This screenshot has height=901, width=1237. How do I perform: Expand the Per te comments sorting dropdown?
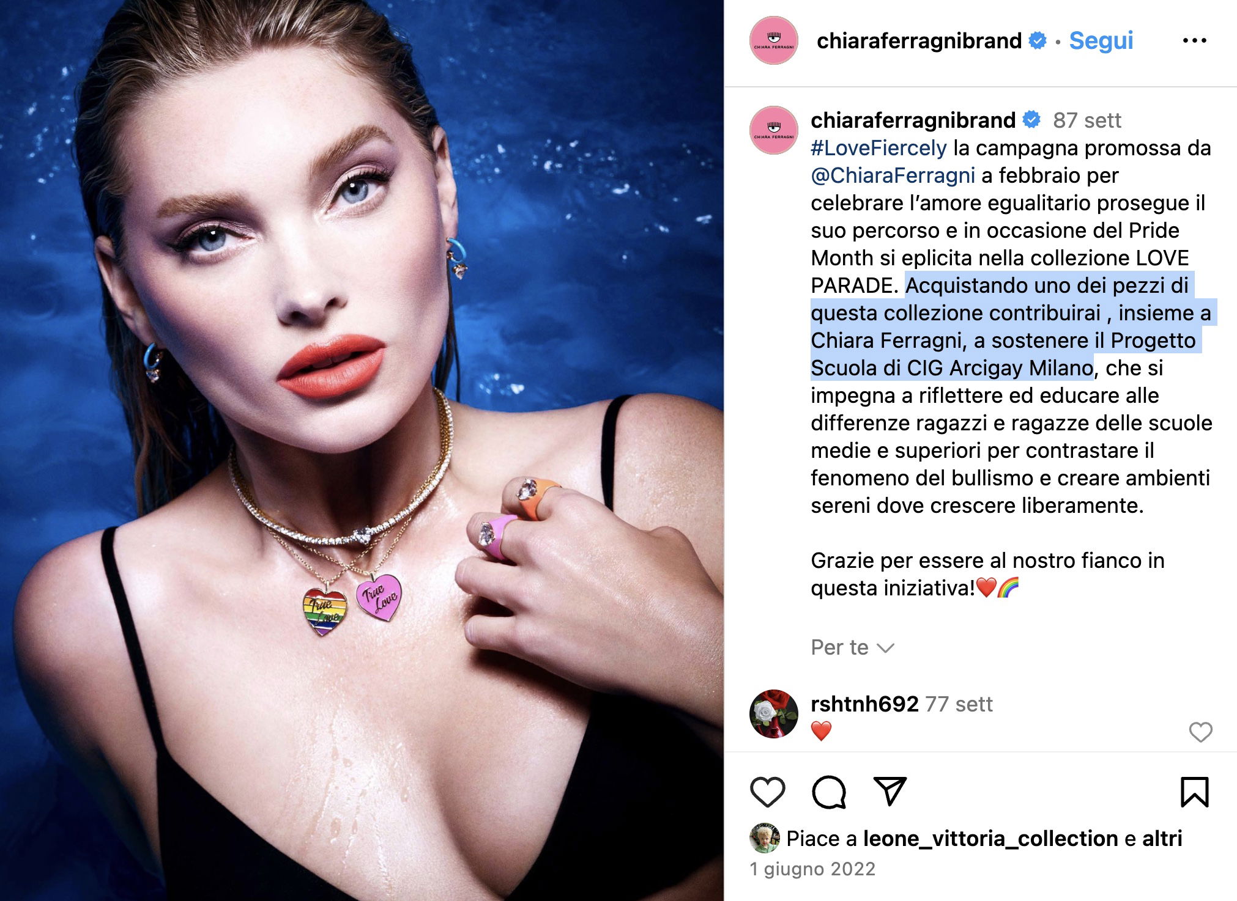pyautogui.click(x=852, y=647)
